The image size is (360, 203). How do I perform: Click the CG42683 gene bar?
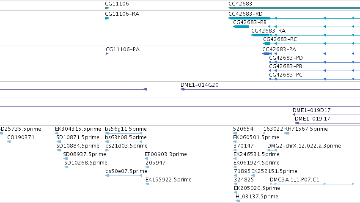pyautogui.click(x=294, y=8)
